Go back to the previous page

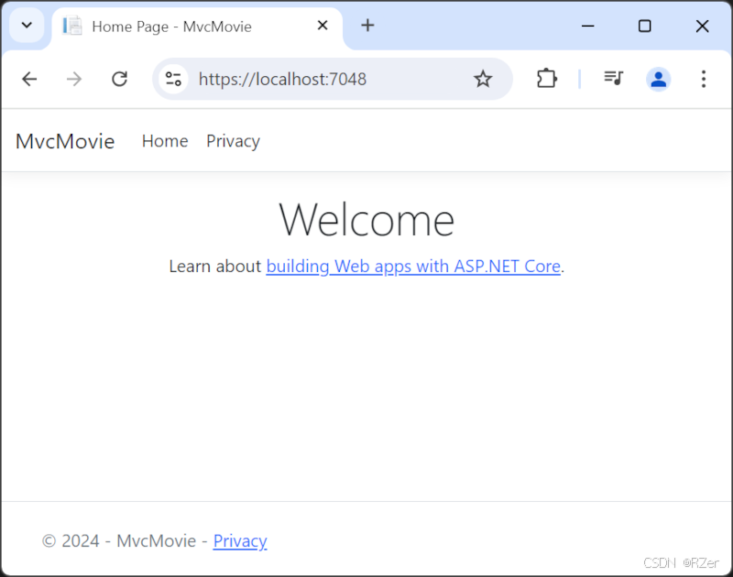[x=29, y=79]
